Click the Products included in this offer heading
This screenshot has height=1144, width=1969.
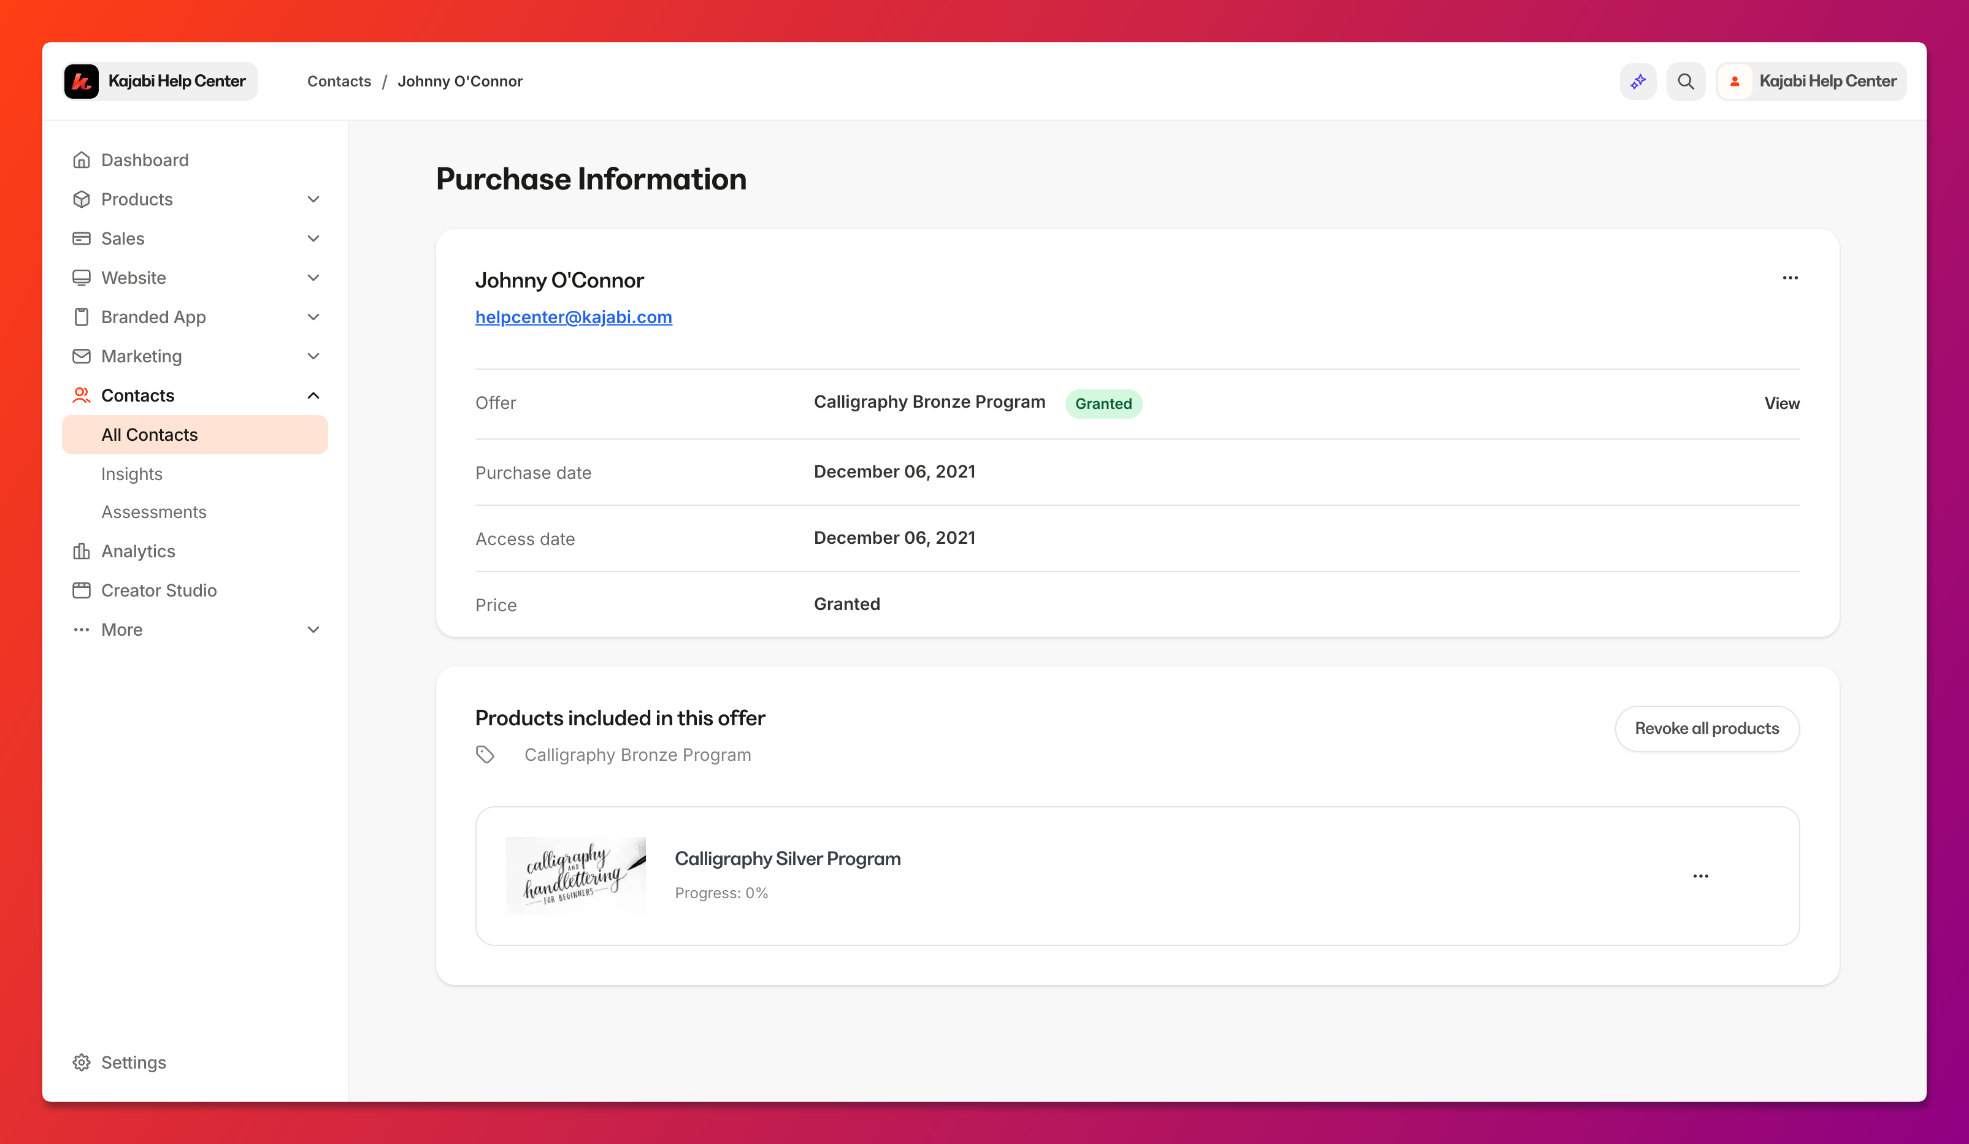(x=620, y=718)
